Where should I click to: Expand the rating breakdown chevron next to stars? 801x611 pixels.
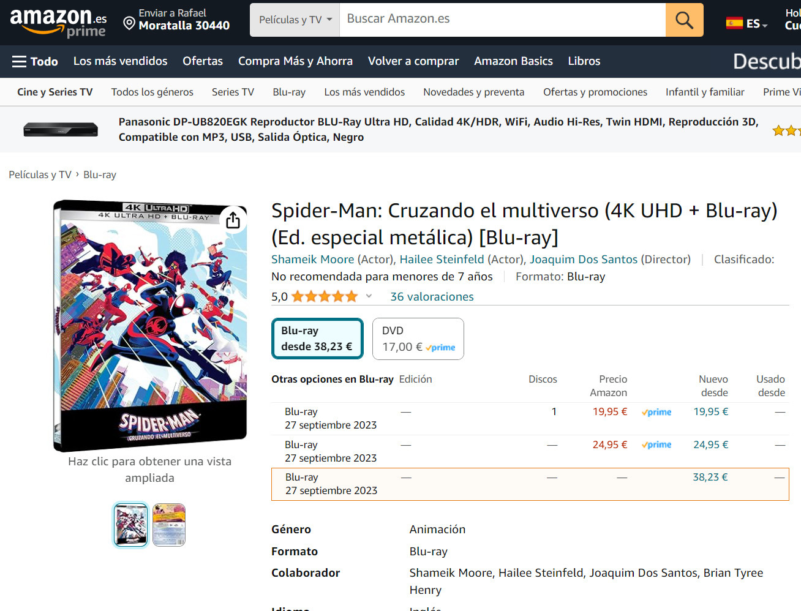(x=369, y=296)
